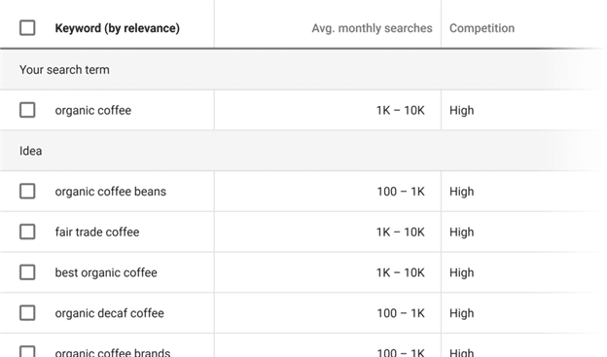
Task: Click 1K – 10K searches for organic coffee
Action: click(401, 110)
